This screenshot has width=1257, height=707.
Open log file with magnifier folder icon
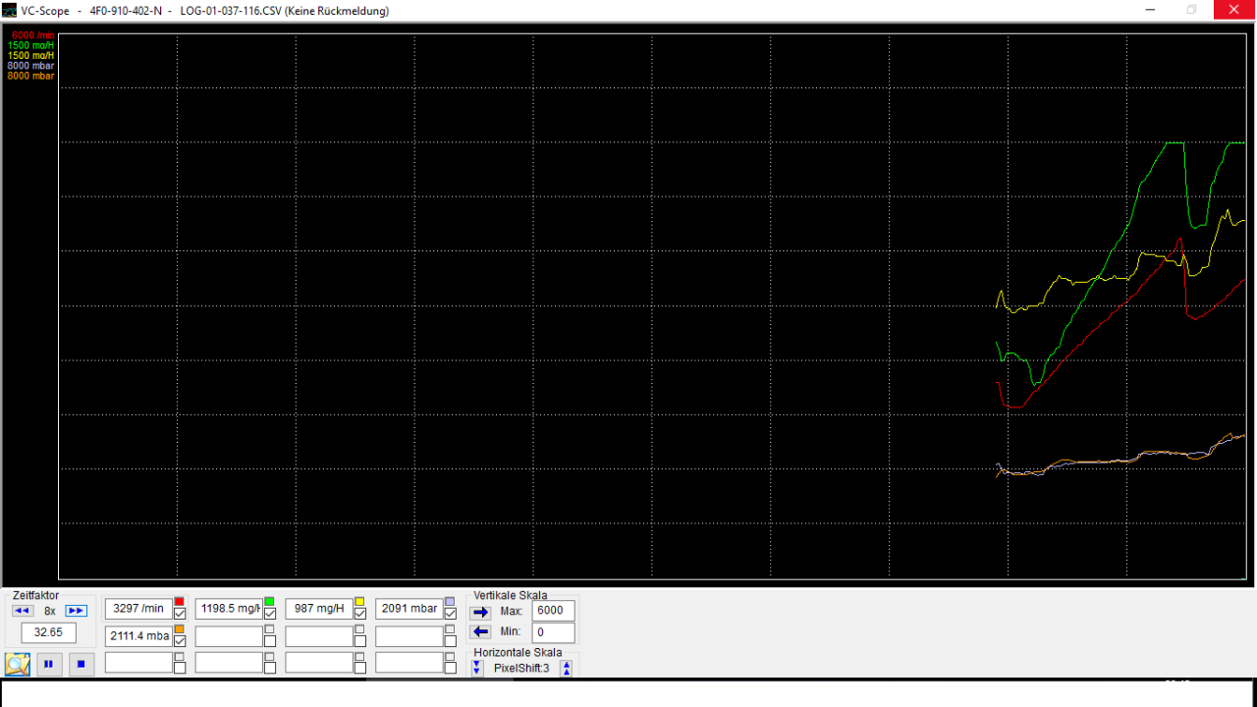click(x=18, y=664)
